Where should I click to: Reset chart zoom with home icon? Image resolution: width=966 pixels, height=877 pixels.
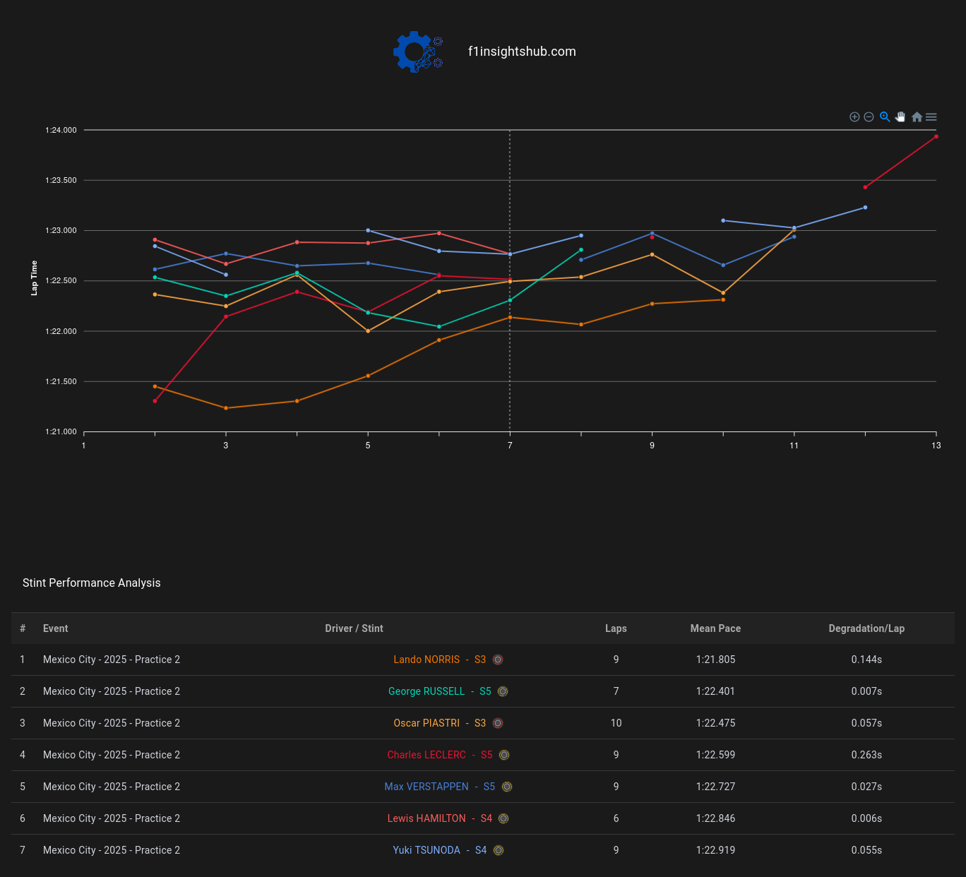917,117
